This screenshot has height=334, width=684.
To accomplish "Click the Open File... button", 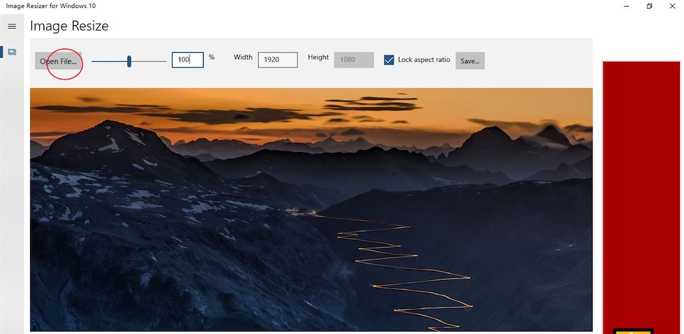I will [58, 61].
